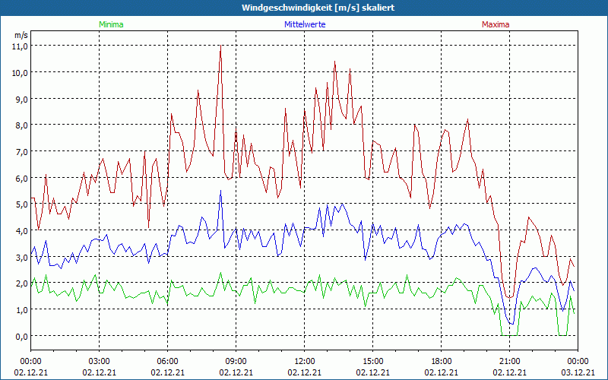The image size is (608, 380).
Task: Click the '6,0' y-axis value
Action: [x=23, y=178]
